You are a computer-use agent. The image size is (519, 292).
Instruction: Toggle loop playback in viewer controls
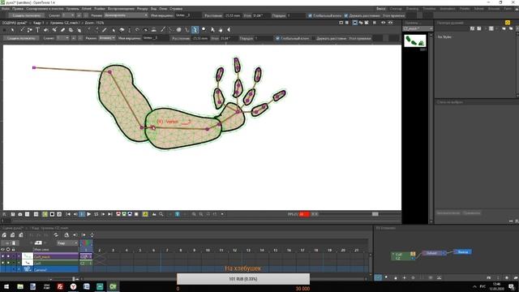96,214
